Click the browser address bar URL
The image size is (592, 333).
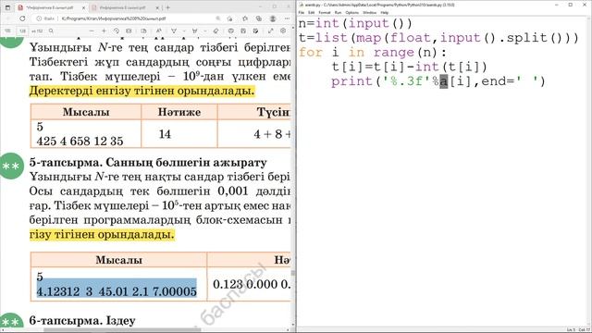pyautogui.click(x=114, y=18)
